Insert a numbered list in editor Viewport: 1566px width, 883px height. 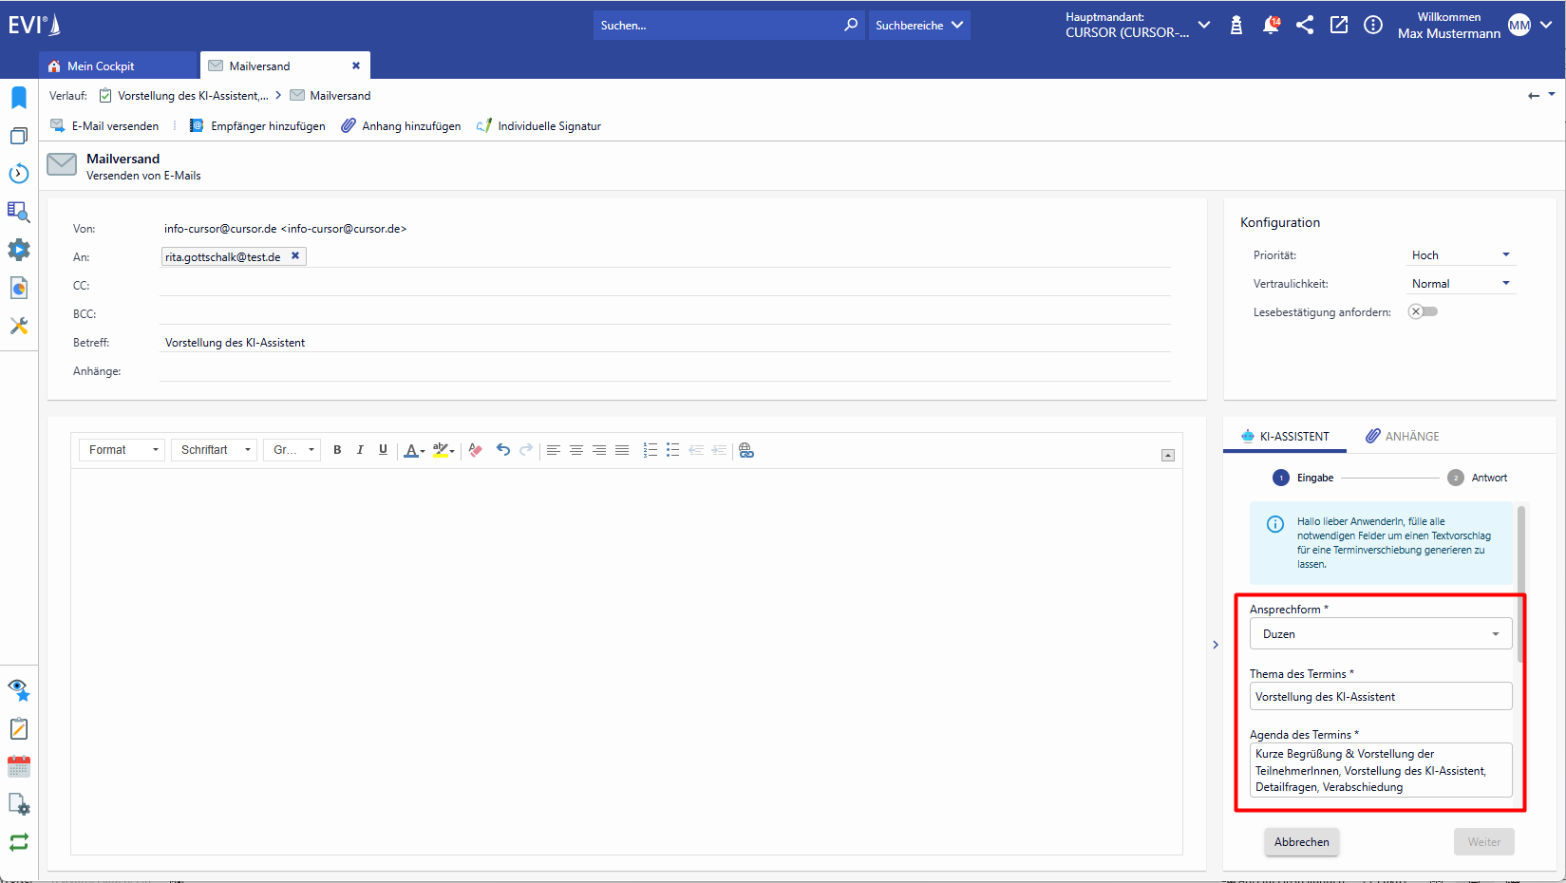point(650,450)
